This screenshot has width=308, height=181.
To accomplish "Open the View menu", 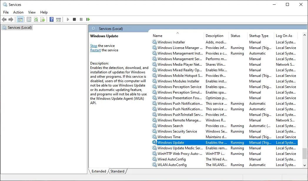I will 32,12.
